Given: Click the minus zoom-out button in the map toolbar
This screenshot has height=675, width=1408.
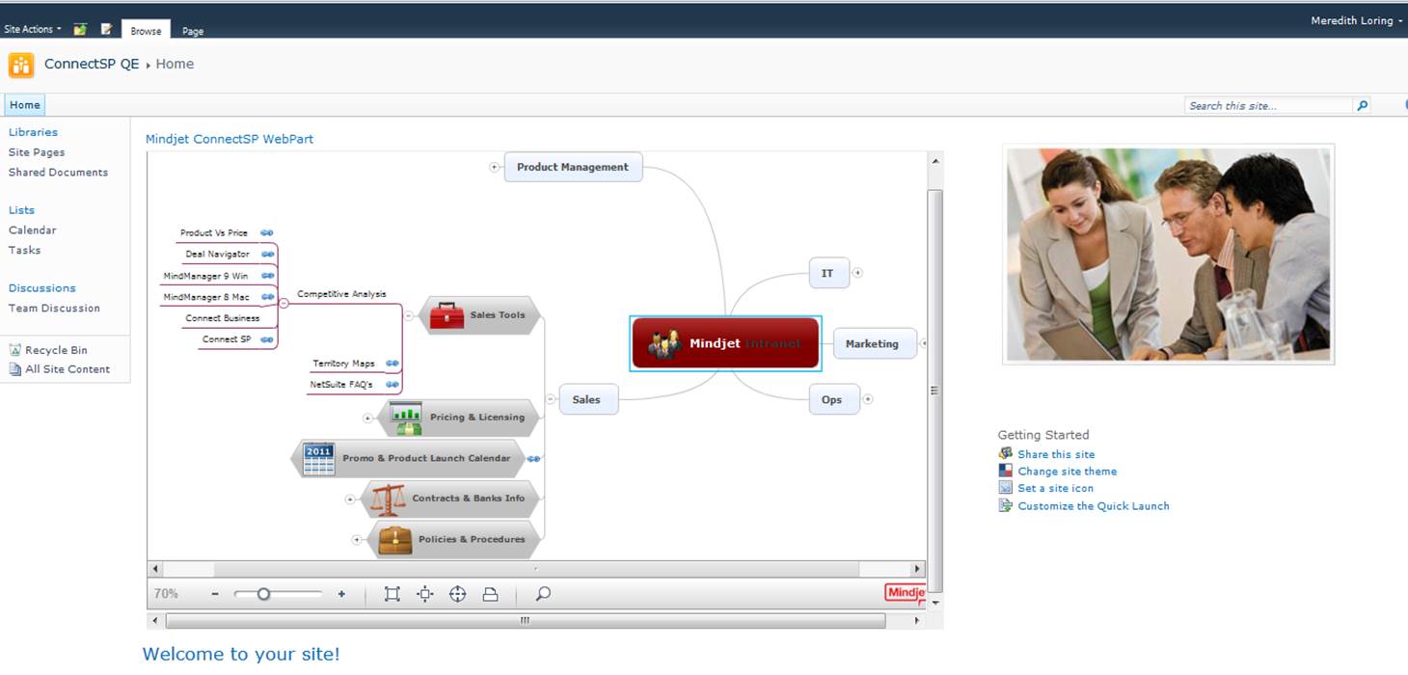Looking at the screenshot, I should point(215,594).
